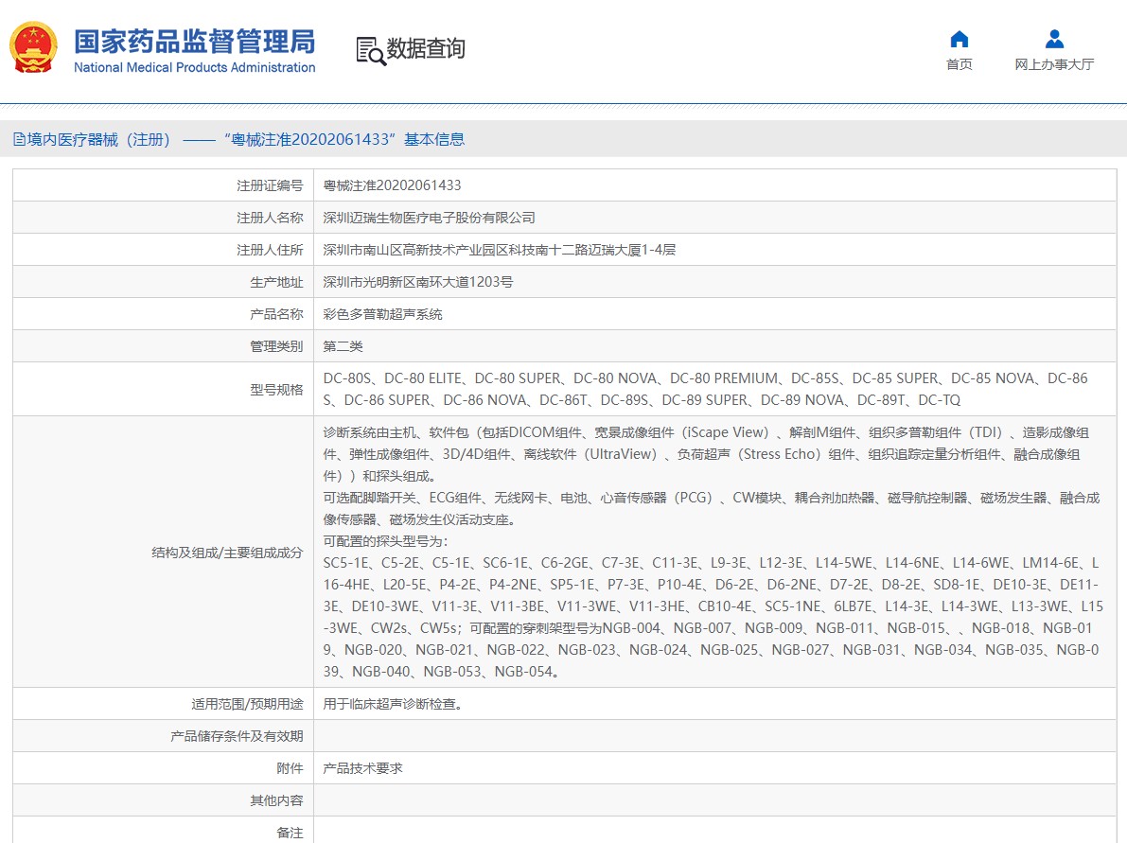Click the 结构及组成/主要组成成分 label
This screenshot has height=843, width=1127.
click(x=227, y=553)
